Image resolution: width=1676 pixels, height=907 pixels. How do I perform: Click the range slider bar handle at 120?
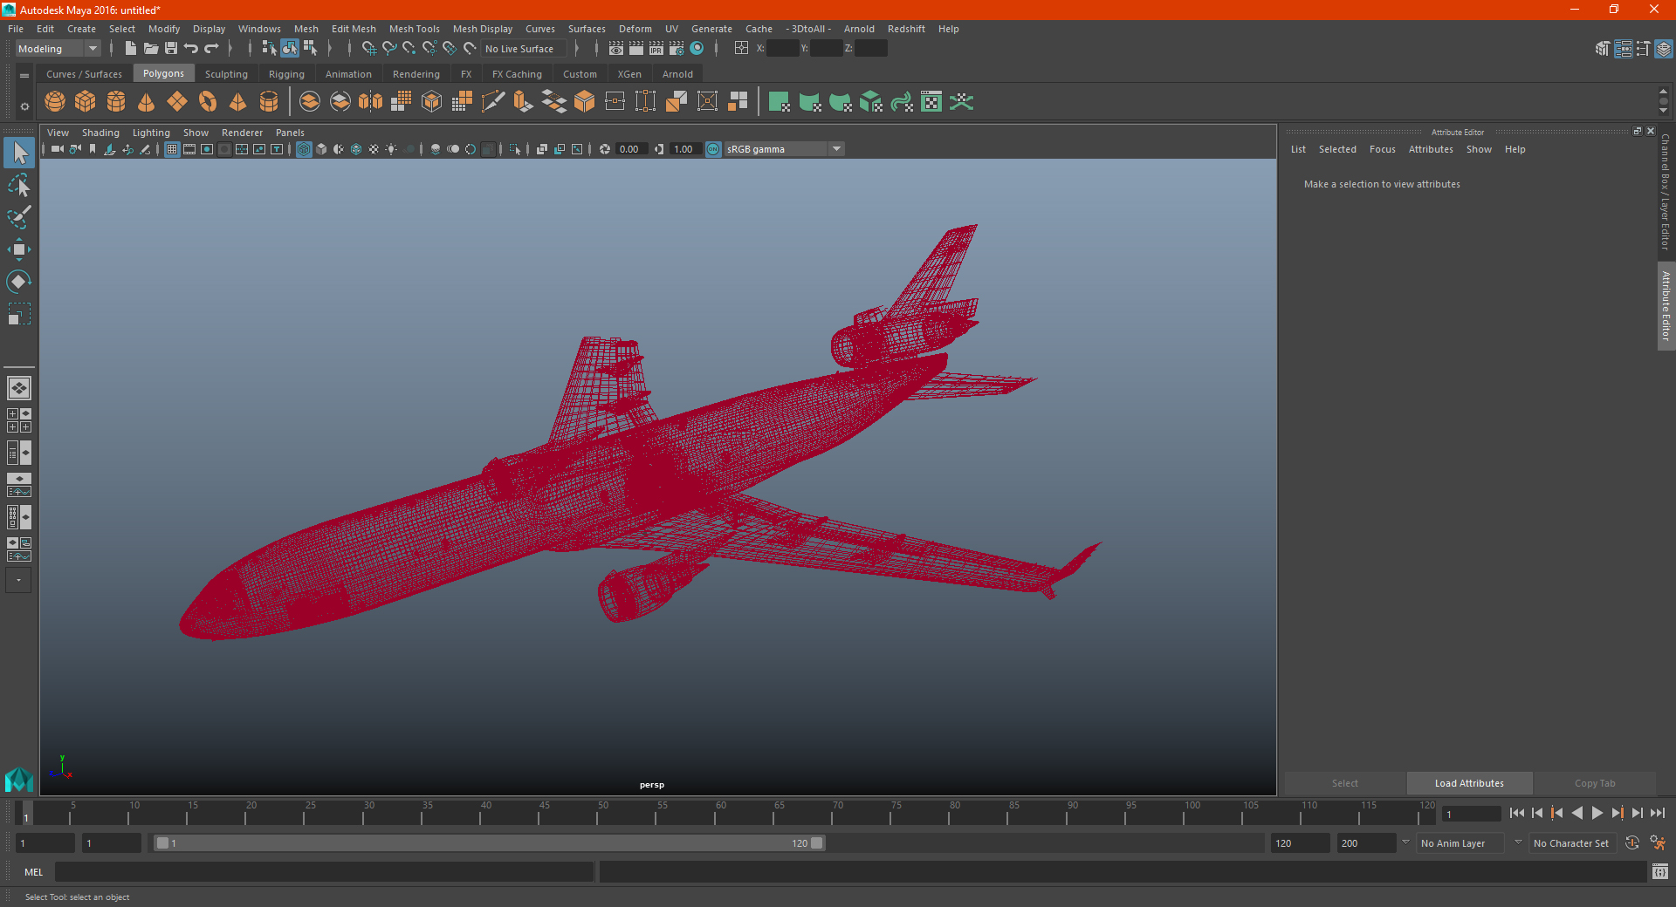pyautogui.click(x=816, y=843)
